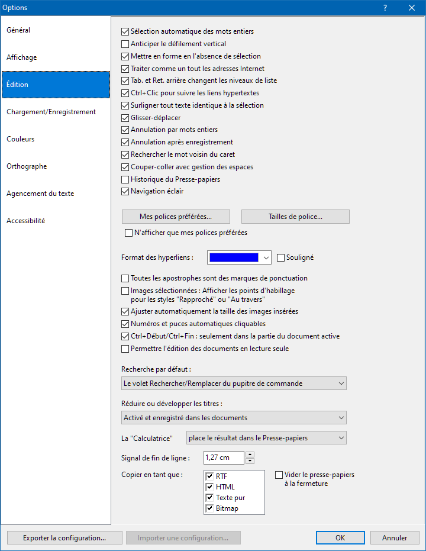Check N'afficher que mes polices préférées
The width and height of the screenshot is (426, 551).
[x=128, y=233]
